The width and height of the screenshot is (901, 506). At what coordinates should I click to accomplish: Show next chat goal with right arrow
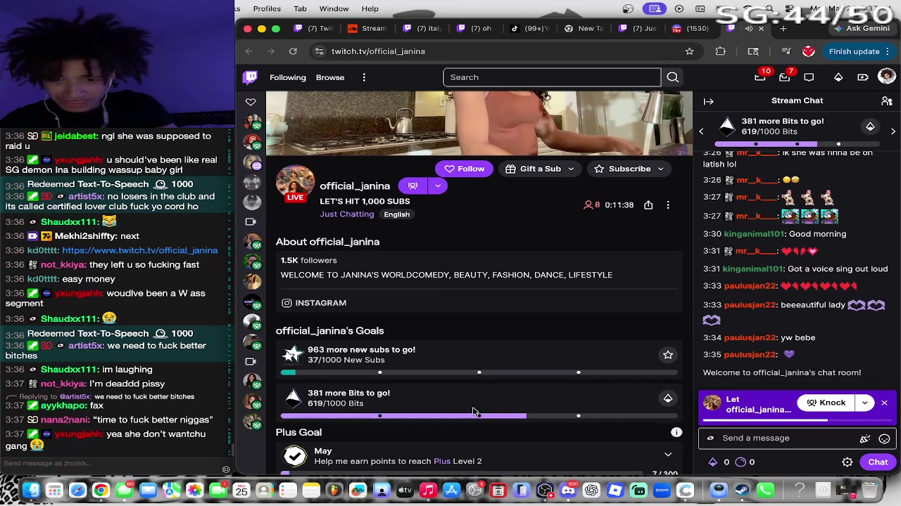[x=893, y=131]
